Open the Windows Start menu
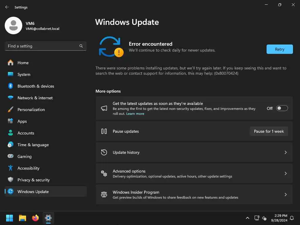The width and height of the screenshot is (300, 225). click(x=9, y=218)
